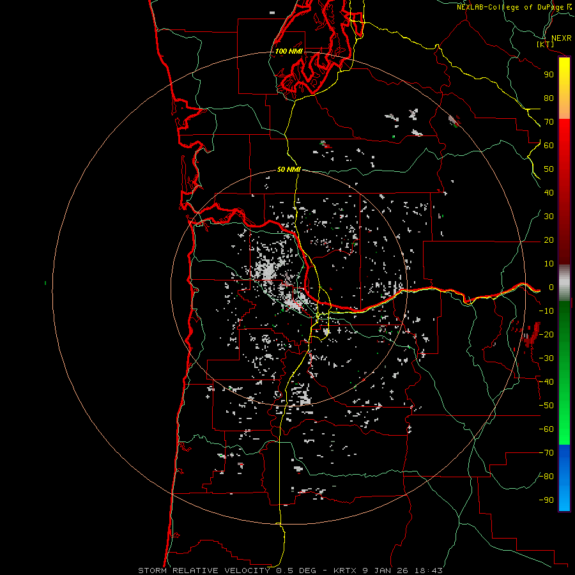
Task: Click the -60 value on velocity scale
Action: tap(546, 429)
